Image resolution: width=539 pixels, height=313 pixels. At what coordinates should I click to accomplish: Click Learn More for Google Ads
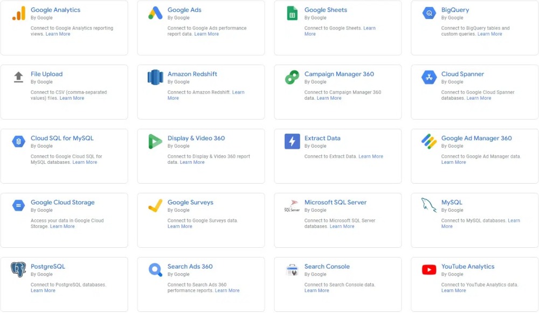click(x=206, y=34)
